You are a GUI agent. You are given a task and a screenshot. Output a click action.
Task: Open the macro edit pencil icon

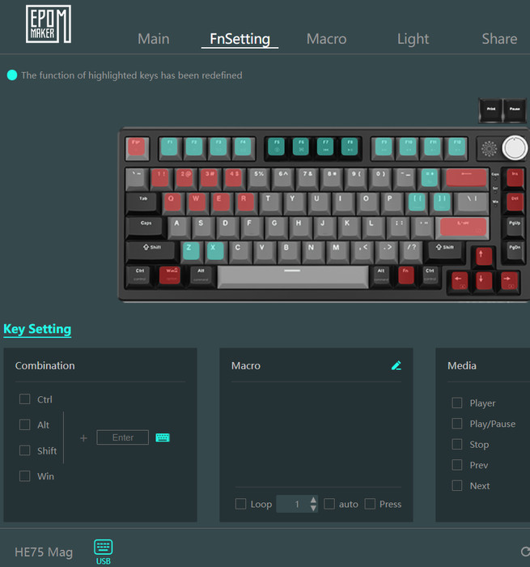(396, 365)
